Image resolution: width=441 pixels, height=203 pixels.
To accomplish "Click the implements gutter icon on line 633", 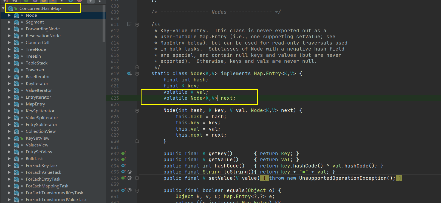I will pyautogui.click(x=123, y=160).
